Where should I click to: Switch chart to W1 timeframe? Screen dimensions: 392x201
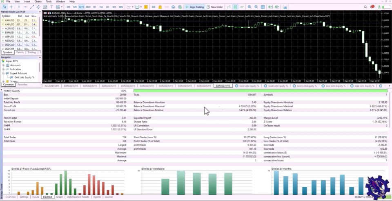point(114,7)
